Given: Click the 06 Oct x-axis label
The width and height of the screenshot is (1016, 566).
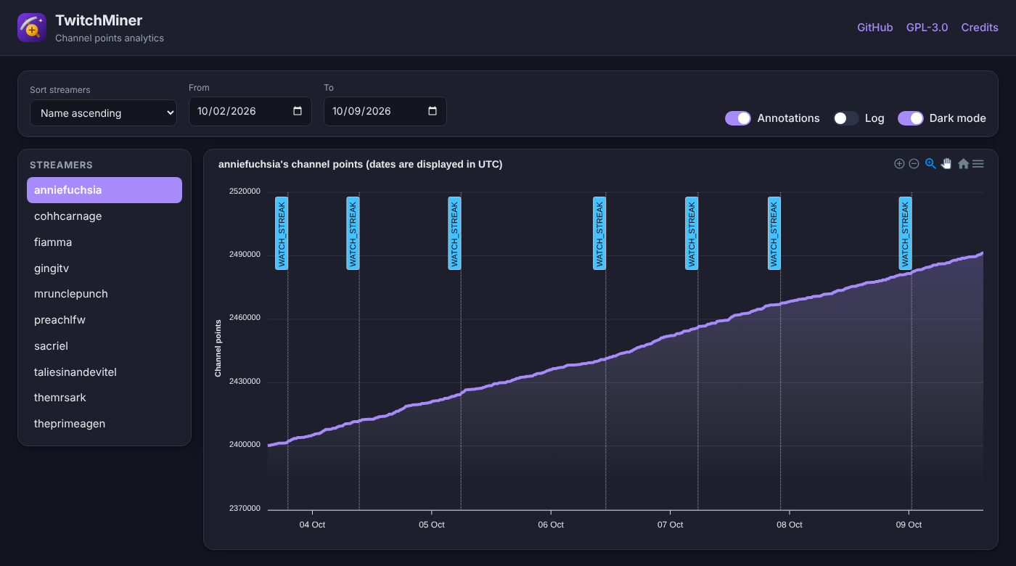Looking at the screenshot, I should tap(551, 525).
